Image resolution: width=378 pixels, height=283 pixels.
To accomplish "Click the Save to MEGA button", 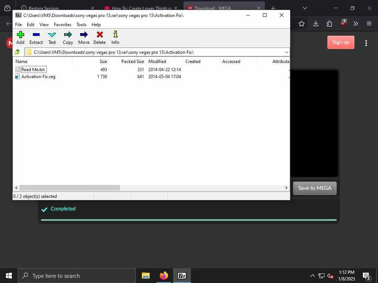I will (315, 188).
